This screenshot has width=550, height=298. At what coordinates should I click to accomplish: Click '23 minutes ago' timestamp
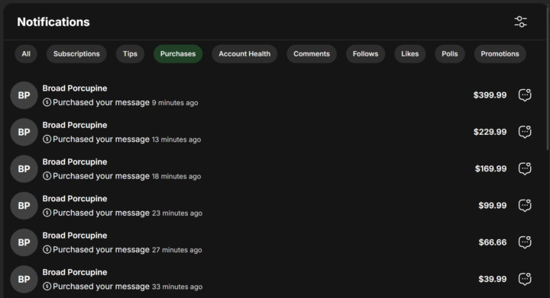coord(177,213)
